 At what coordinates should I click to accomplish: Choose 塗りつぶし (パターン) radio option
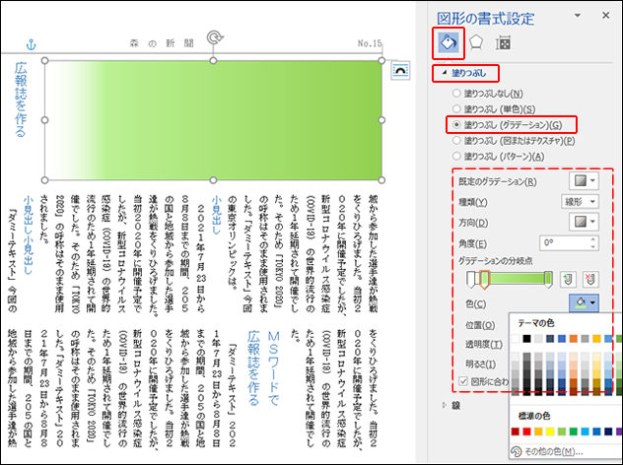455,156
